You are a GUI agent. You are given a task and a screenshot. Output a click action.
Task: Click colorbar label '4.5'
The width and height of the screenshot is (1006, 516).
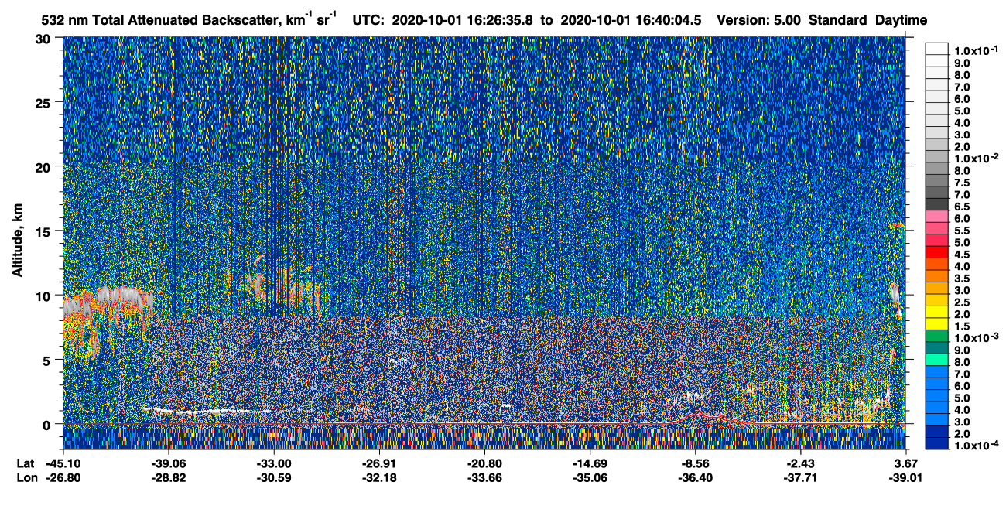point(962,255)
